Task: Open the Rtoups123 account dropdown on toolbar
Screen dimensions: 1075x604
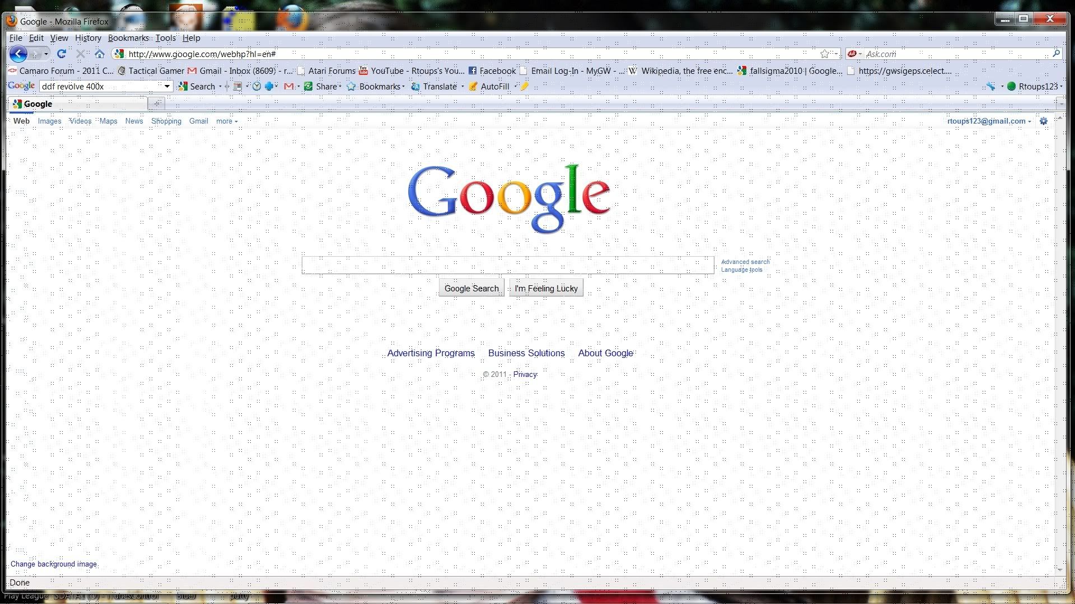Action: (1035, 86)
